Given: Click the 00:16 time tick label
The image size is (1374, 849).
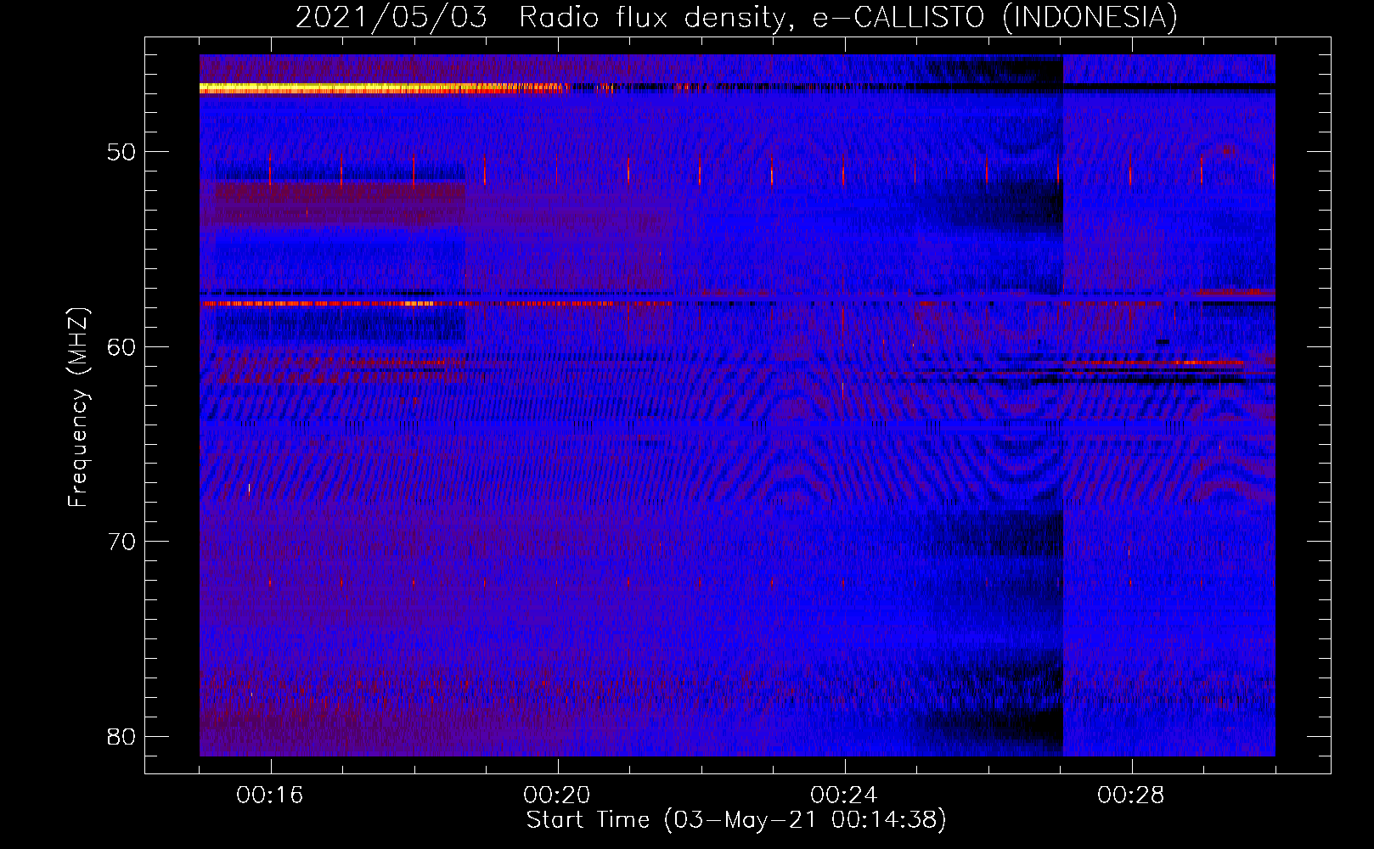Looking at the screenshot, I should 270,796.
